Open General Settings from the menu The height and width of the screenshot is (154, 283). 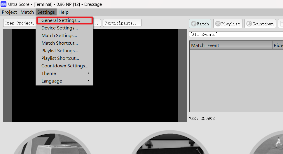point(61,20)
